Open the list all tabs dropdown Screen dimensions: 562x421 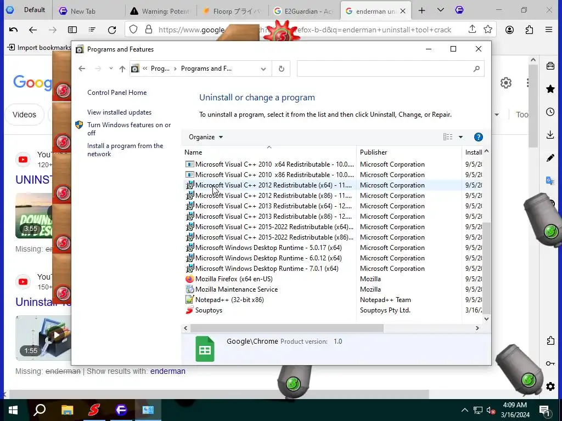(441, 10)
